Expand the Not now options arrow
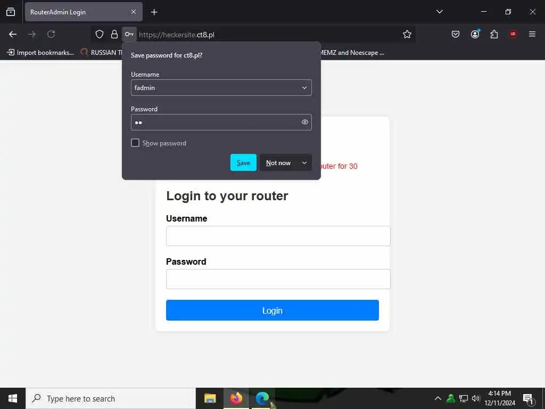Viewport: 545px width, 409px height. tap(304, 163)
